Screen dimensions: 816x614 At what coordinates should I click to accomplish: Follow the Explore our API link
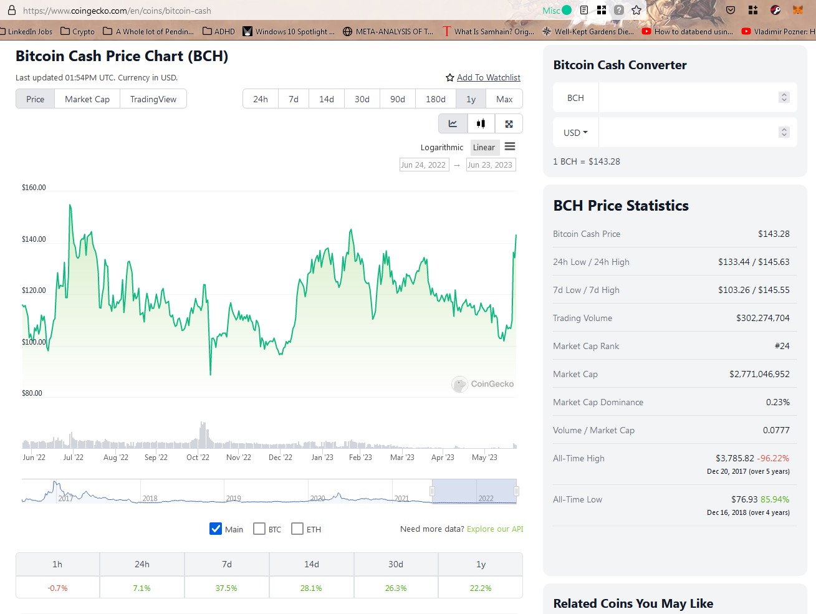[x=495, y=529]
